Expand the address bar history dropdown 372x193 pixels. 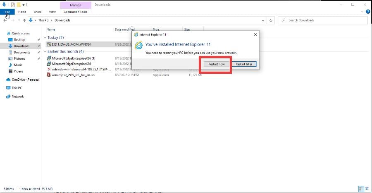263,20
